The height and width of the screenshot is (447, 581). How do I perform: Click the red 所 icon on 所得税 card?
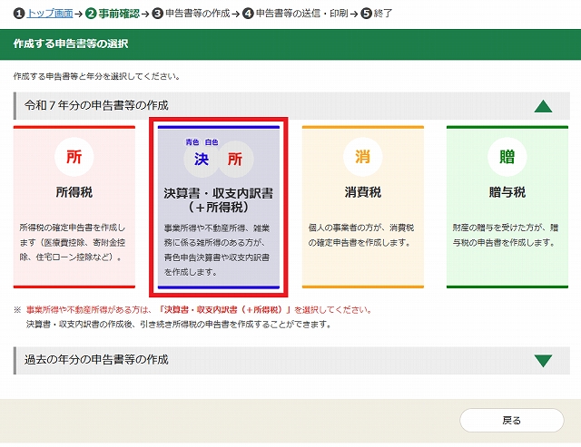point(74,157)
